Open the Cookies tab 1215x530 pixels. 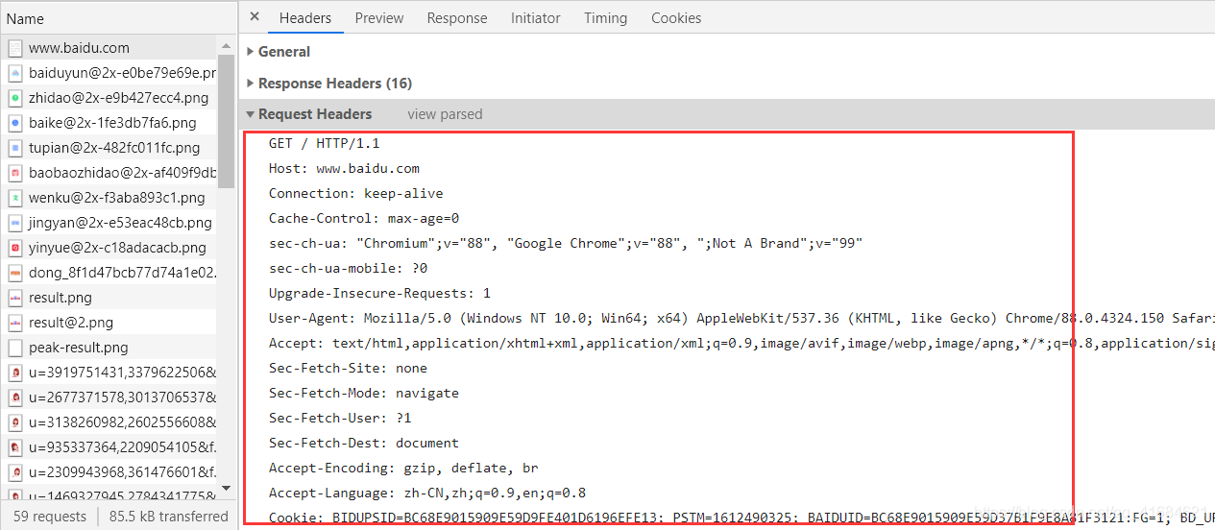pyautogui.click(x=676, y=18)
